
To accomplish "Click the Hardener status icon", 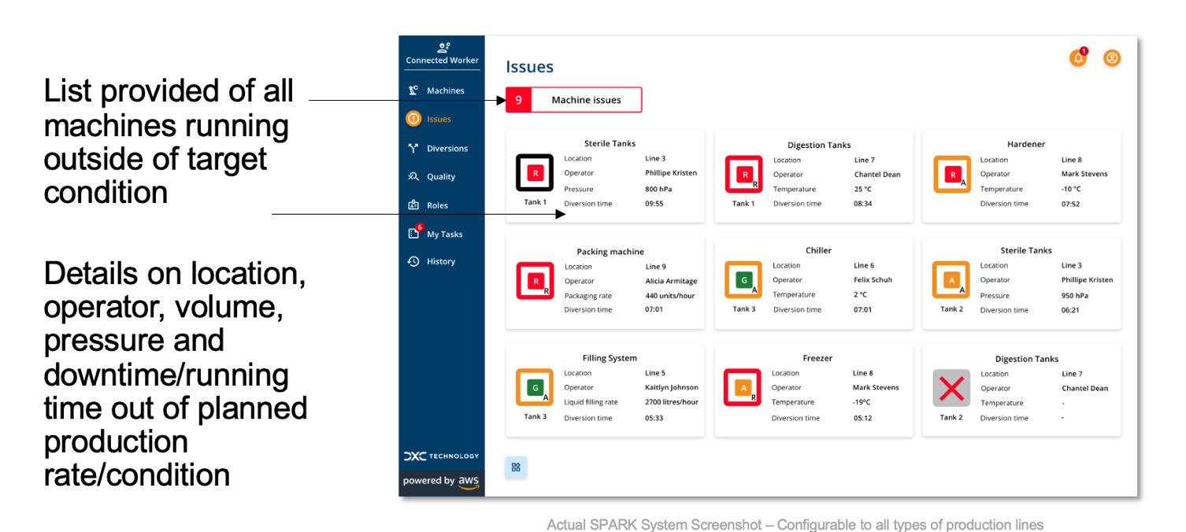I will [x=951, y=174].
